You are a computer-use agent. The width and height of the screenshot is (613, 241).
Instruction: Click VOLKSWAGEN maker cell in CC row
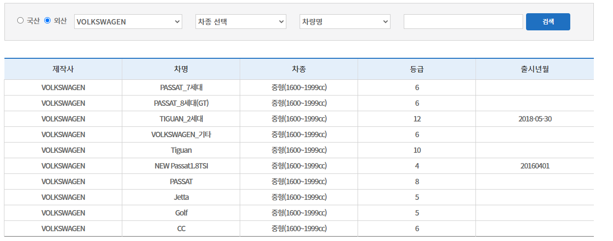[x=63, y=229]
